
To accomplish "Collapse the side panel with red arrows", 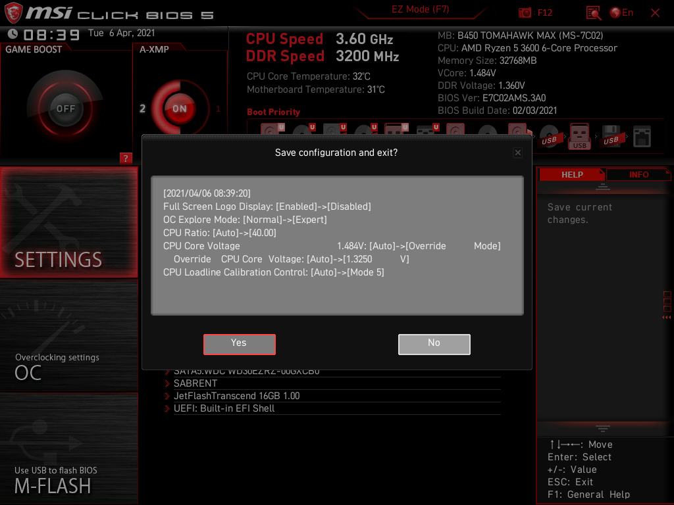I will (x=667, y=318).
